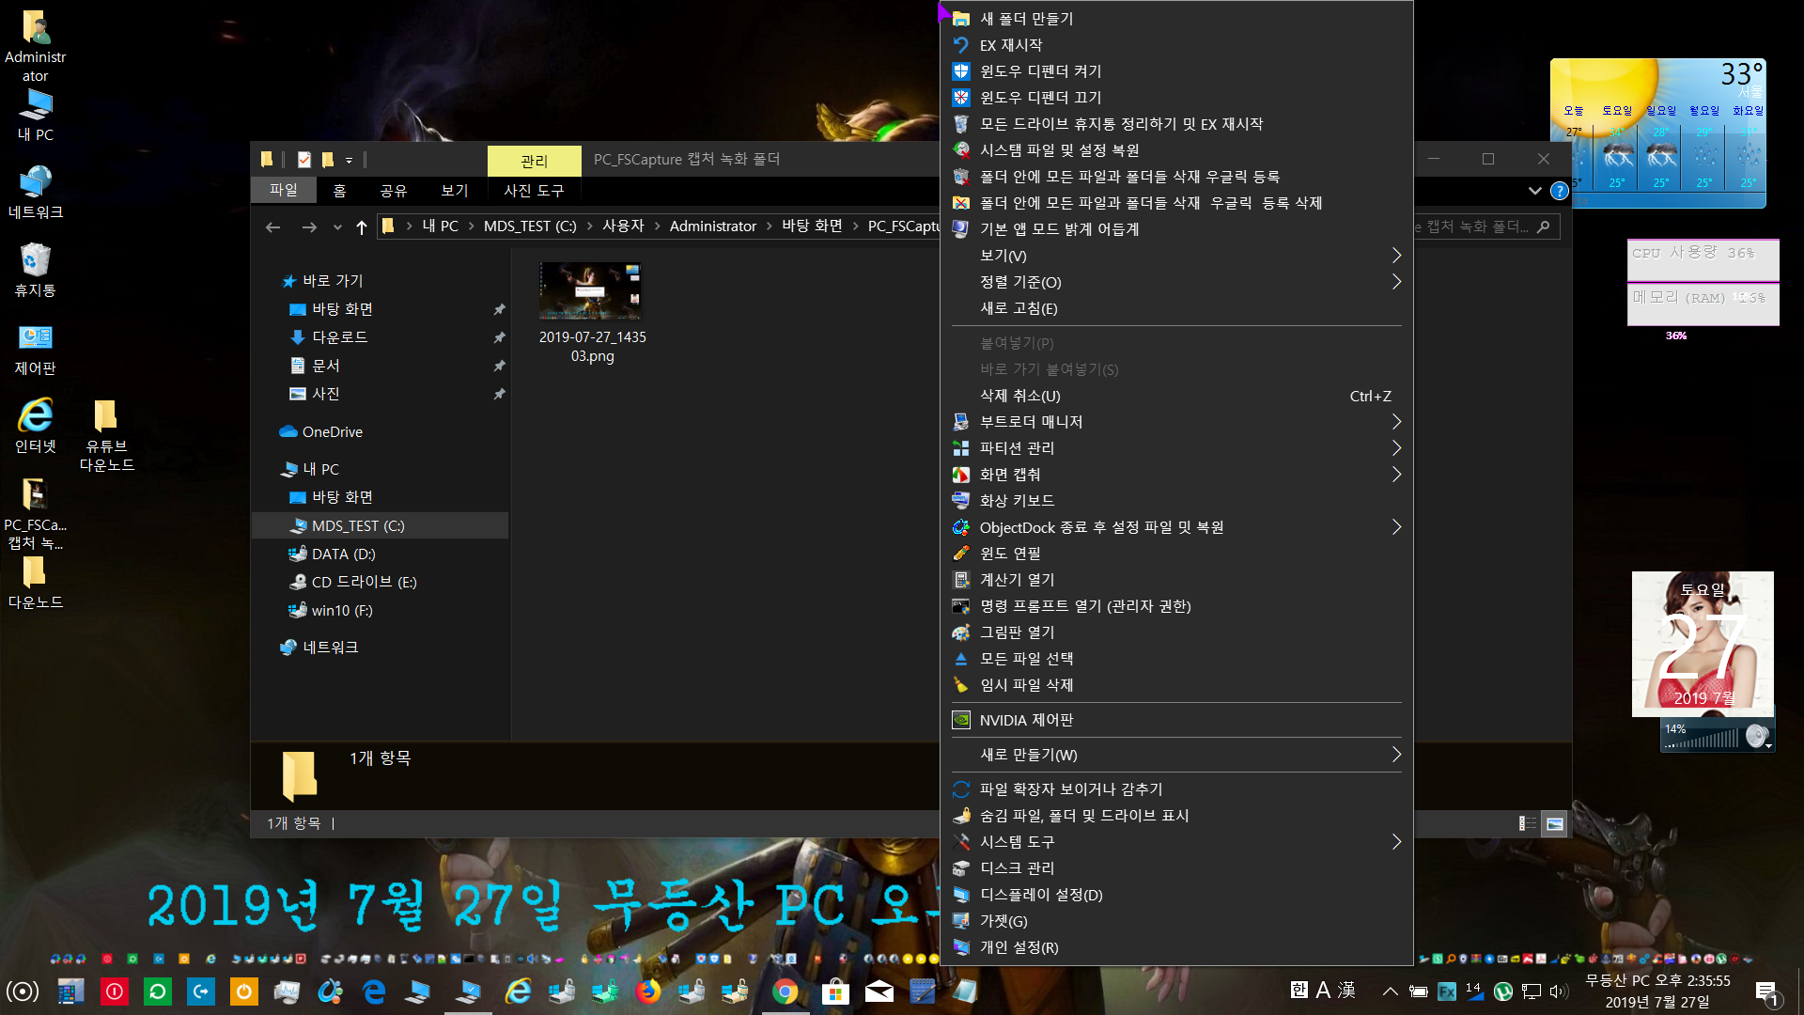This screenshot has height=1015, width=1804.
Task: Switch to the 공유 ribbon tab
Action: click(394, 191)
